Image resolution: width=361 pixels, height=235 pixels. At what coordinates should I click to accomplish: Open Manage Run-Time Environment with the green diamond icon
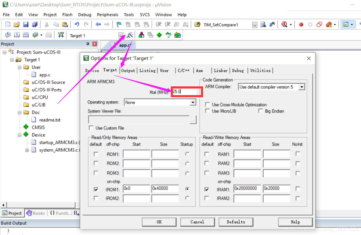[159, 35]
